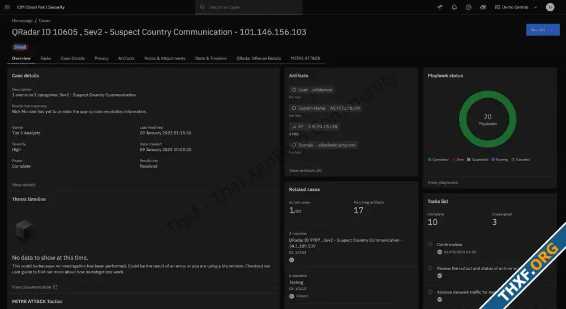Open the related case named Testing

(x=296, y=282)
